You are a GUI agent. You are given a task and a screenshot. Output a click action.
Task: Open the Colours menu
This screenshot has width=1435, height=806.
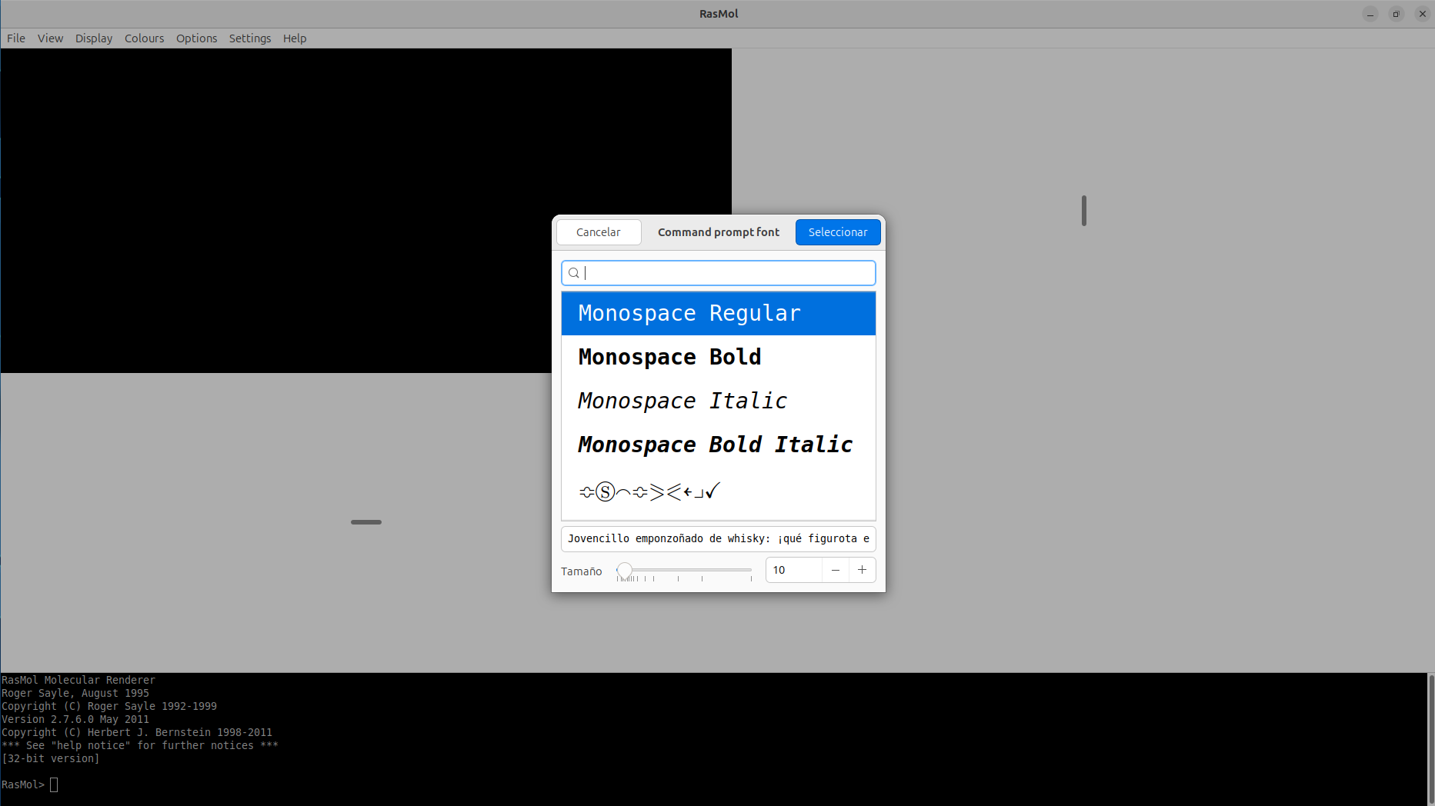(144, 38)
